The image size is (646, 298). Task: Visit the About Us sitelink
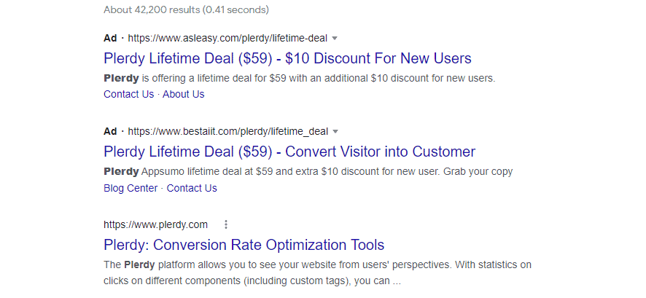(183, 94)
